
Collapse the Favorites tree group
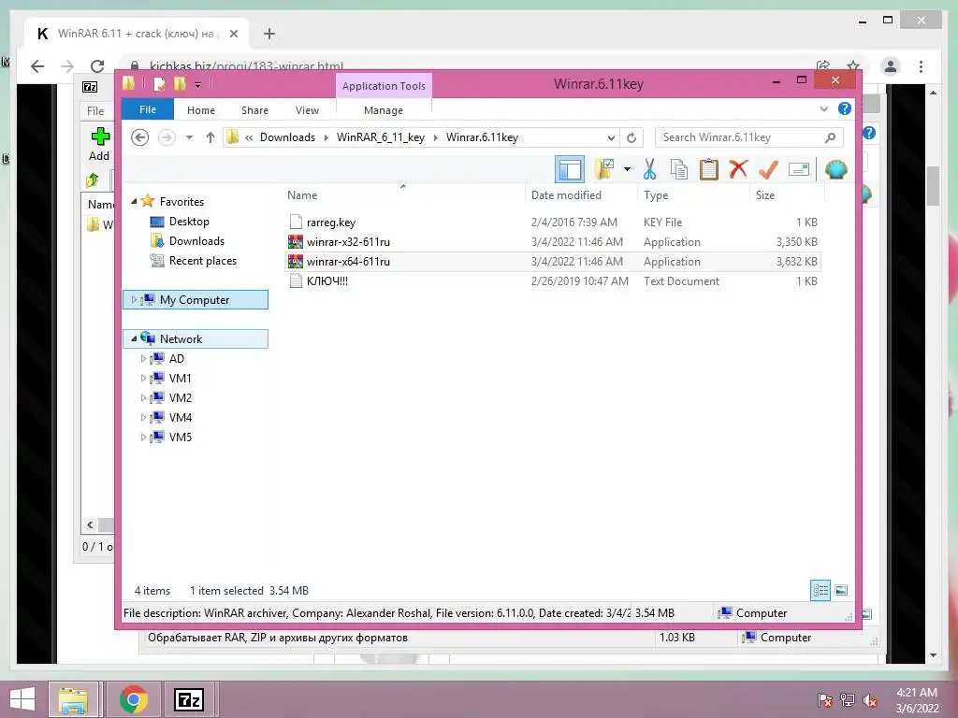click(134, 202)
